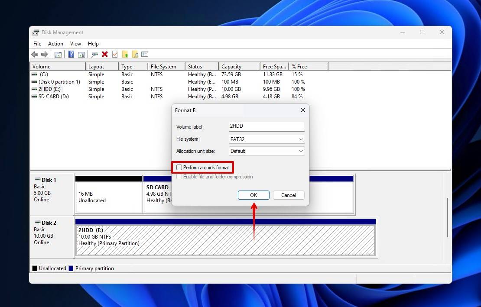
Task: Click the folder with green up-arrow icon
Action: (x=125, y=54)
